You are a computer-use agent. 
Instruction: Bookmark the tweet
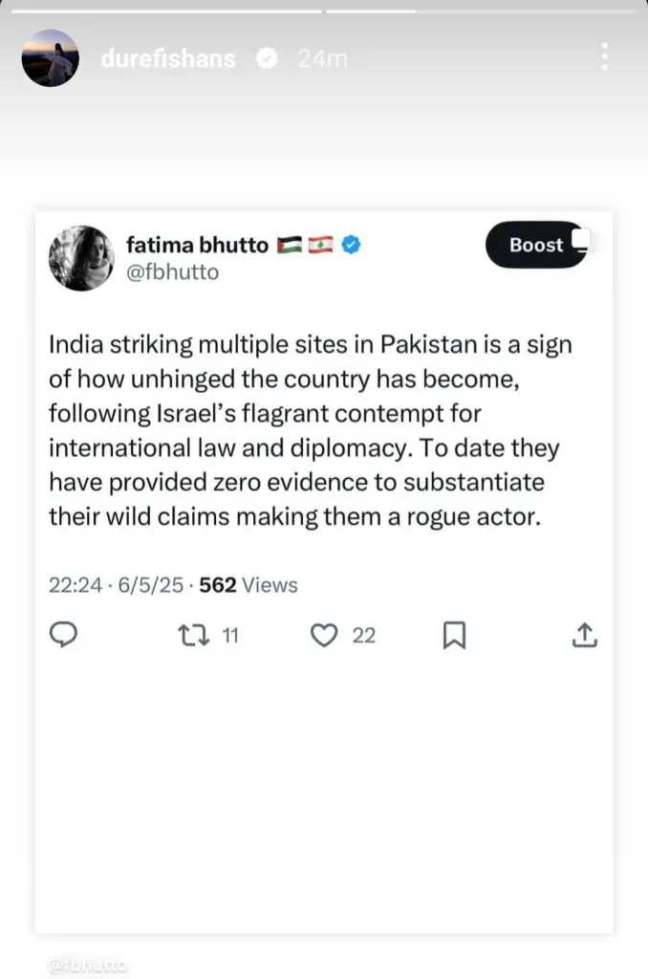pos(455,635)
